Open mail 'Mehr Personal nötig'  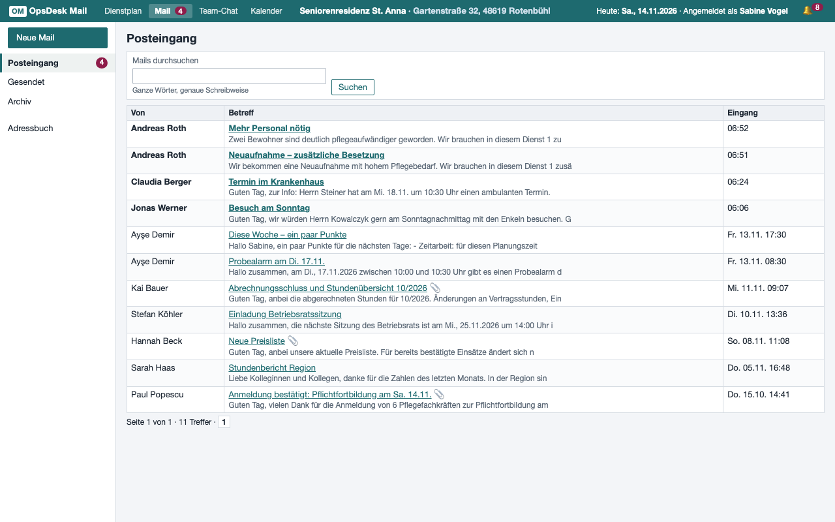(269, 129)
